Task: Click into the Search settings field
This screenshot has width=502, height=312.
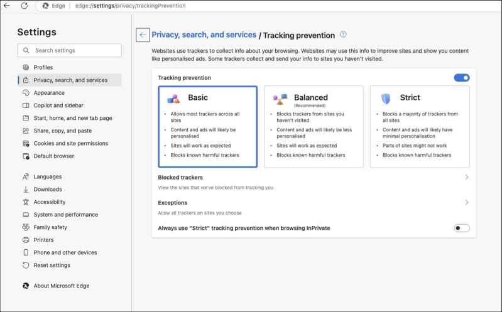Action: pos(70,50)
